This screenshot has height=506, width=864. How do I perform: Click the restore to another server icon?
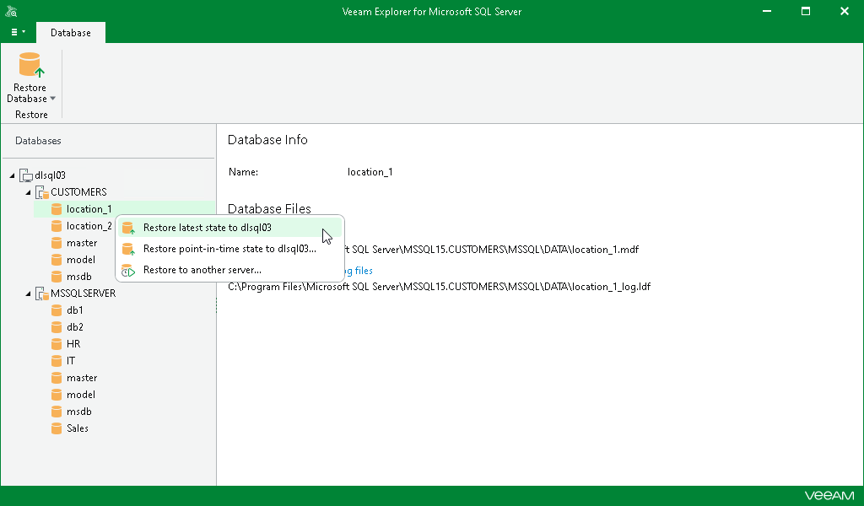coord(128,270)
